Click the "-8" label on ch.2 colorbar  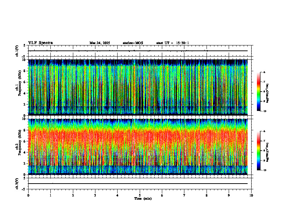tap(264, 151)
